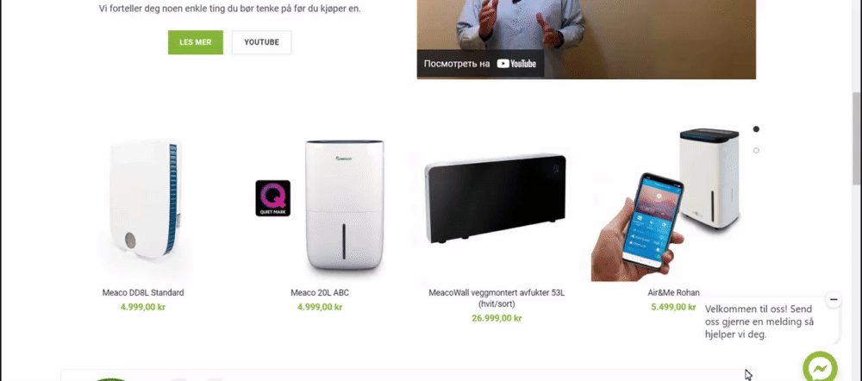This screenshot has width=862, height=381.
Task: Click the green LES MER button
Action: (196, 42)
